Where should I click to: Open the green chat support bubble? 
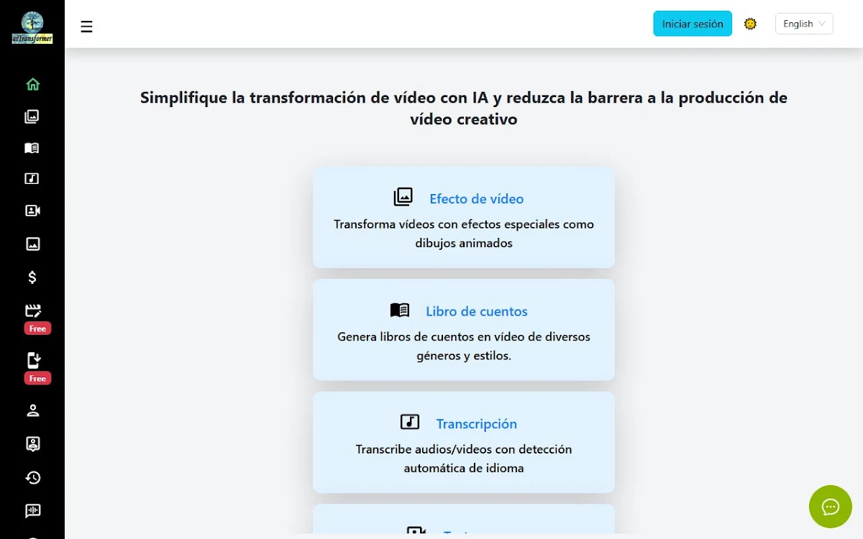831,507
